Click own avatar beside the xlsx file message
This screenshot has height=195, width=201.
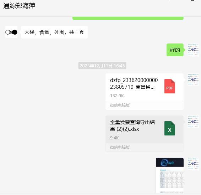coord(193,122)
